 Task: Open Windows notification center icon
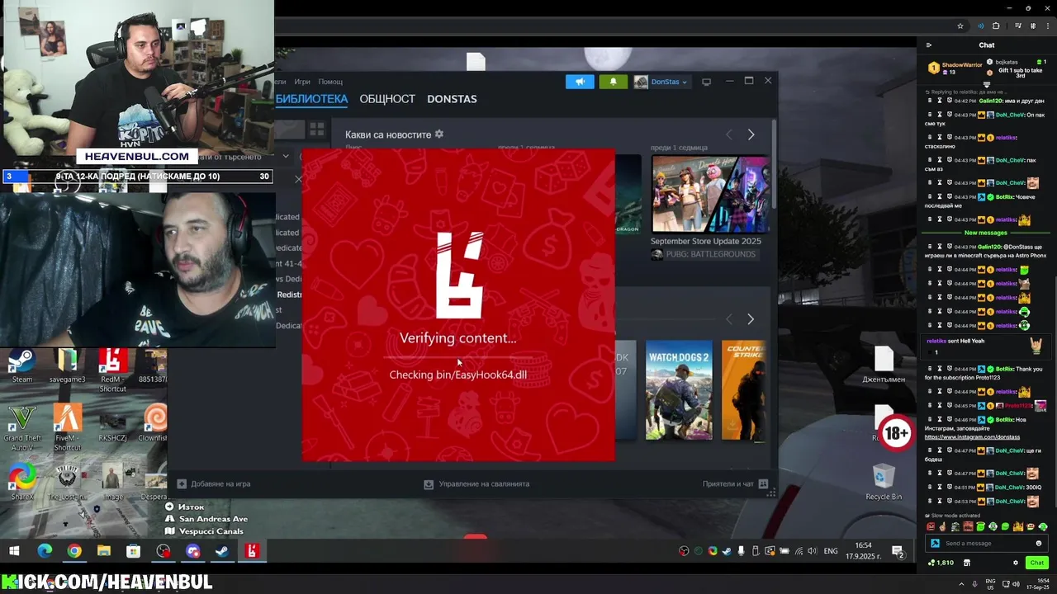pos(898,551)
